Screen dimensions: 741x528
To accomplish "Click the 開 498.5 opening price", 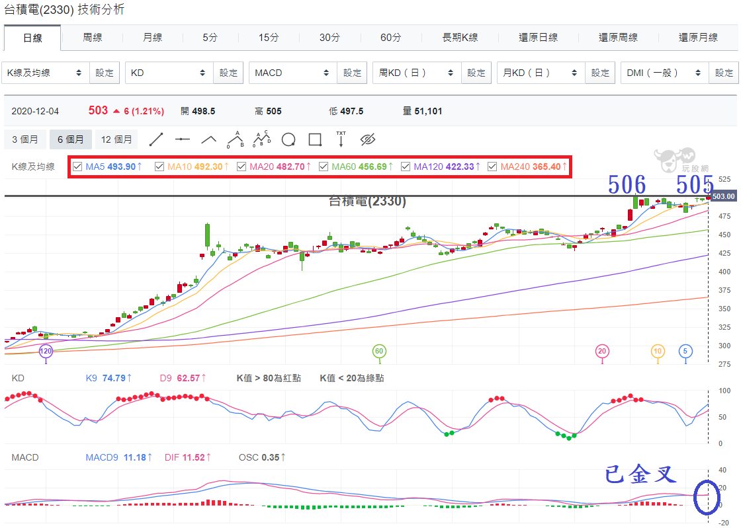I will coord(198,111).
